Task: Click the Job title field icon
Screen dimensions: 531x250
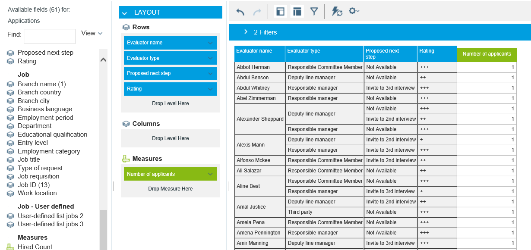Action: coord(11,160)
